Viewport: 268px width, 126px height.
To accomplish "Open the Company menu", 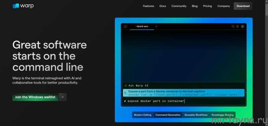I will [223, 6].
